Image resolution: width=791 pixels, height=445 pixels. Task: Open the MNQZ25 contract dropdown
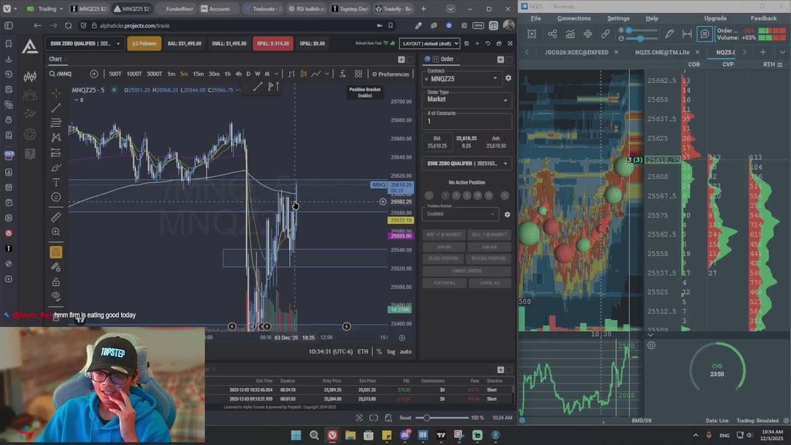click(x=462, y=78)
